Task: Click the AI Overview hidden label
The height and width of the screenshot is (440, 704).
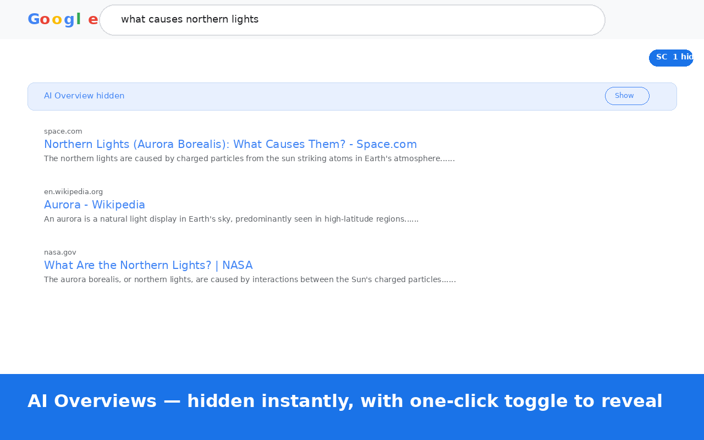Action: 84,96
